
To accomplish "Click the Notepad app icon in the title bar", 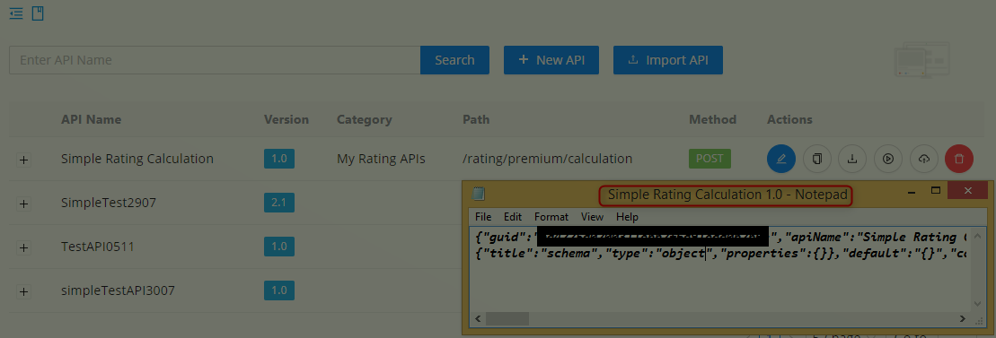I will click(479, 194).
